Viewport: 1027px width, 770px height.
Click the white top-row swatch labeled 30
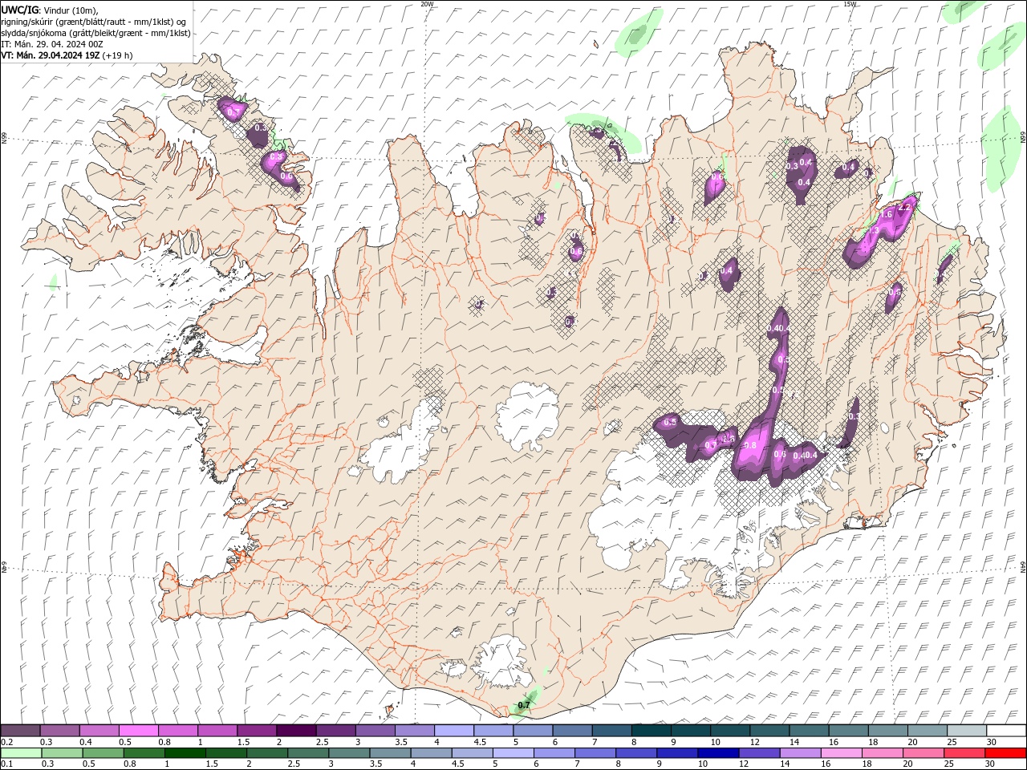[1007, 730]
